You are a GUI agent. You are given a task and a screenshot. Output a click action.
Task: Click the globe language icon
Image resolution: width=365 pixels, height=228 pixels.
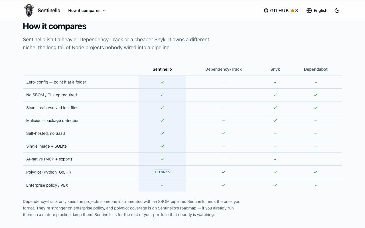(x=309, y=11)
